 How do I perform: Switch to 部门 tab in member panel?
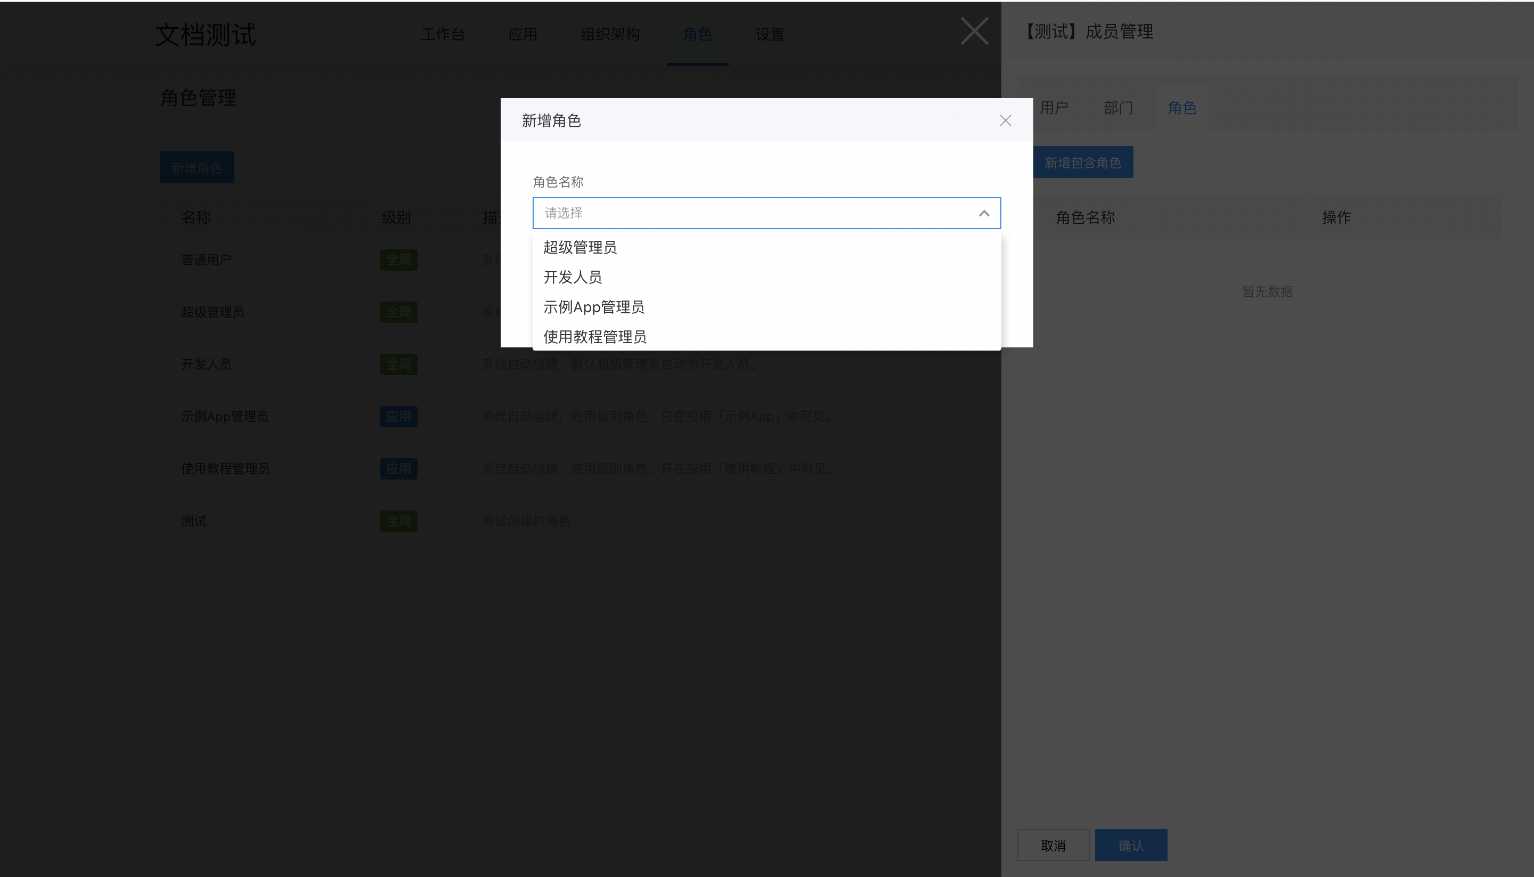point(1118,108)
